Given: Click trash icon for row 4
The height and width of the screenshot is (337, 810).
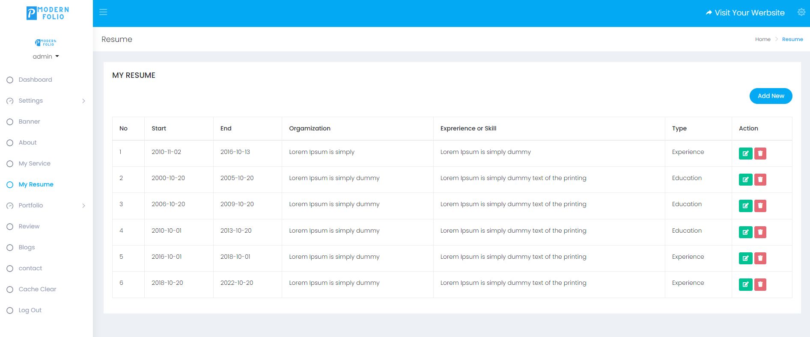Looking at the screenshot, I should tap(760, 232).
